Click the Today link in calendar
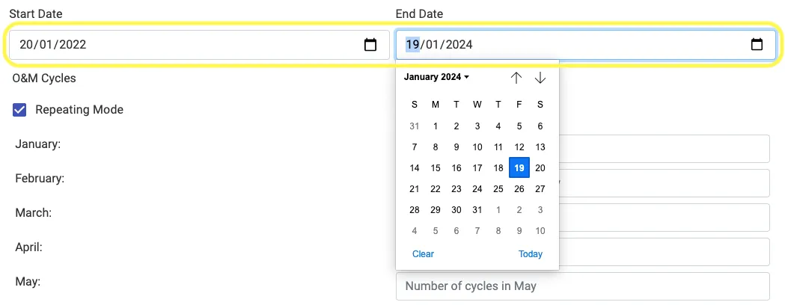Viewport: 785px width, 305px height. point(530,254)
